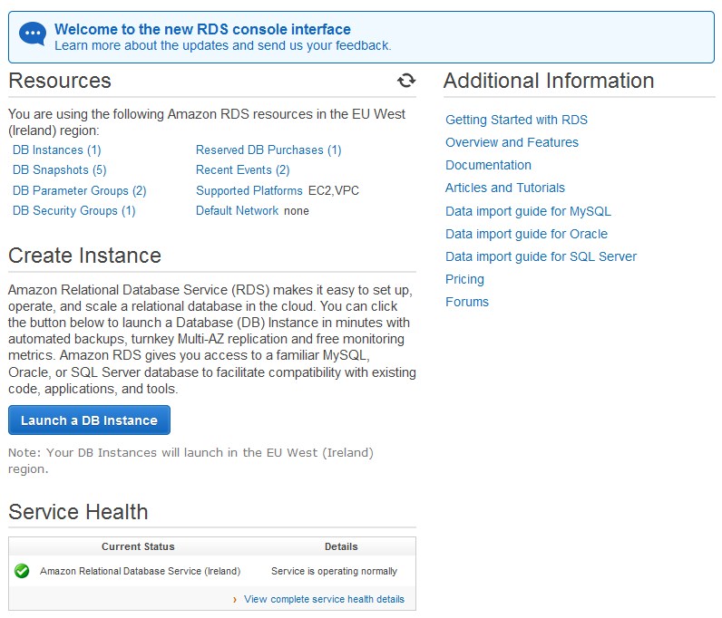722x618 pixels.
Task: Click the Supported Platforms link
Action: (x=249, y=190)
